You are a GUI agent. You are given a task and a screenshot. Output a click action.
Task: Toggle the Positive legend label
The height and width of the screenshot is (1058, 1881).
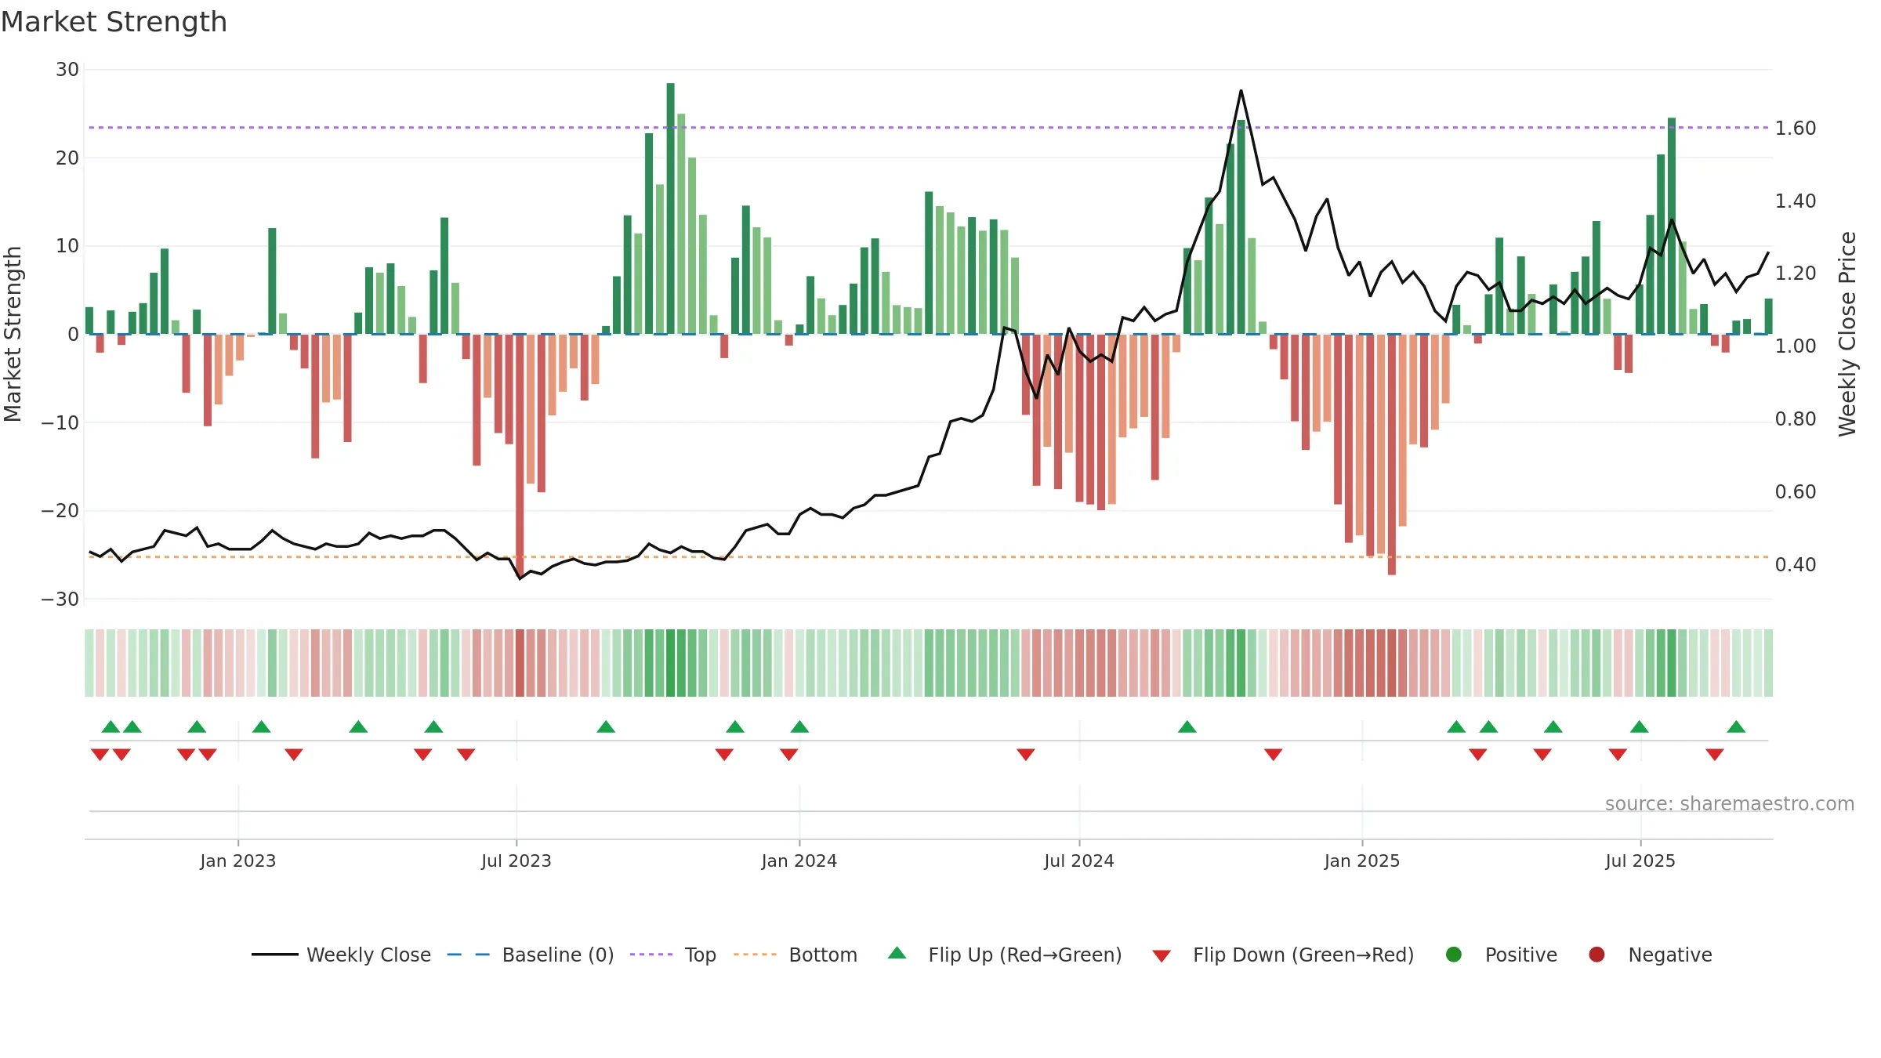(1520, 955)
